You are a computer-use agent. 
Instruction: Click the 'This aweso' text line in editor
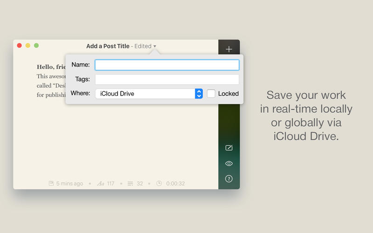pyautogui.click(x=51, y=76)
